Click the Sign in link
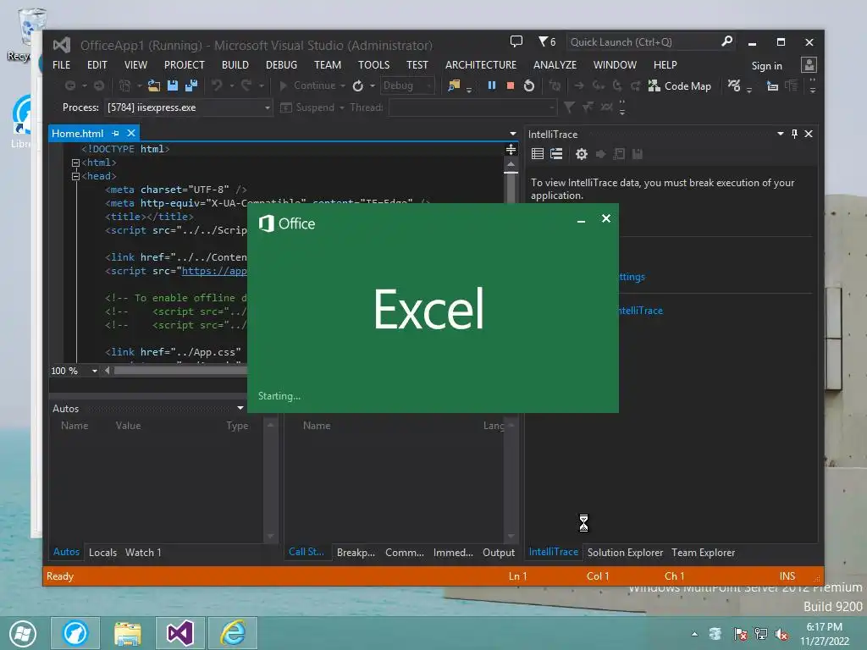The width and height of the screenshot is (867, 650). (766, 66)
